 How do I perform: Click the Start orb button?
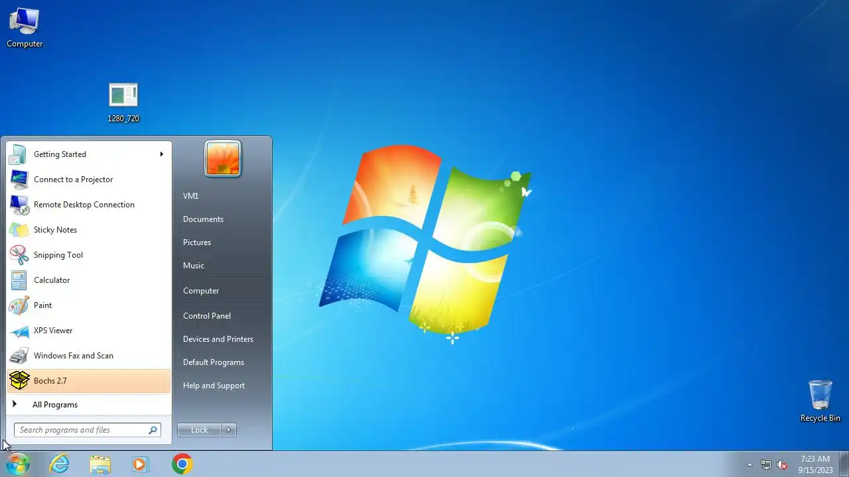(17, 464)
